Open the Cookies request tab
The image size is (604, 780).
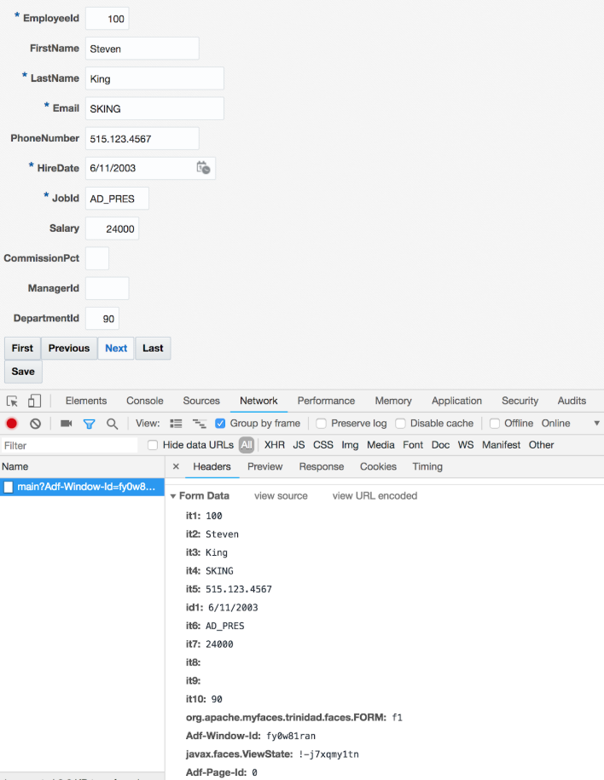(379, 466)
